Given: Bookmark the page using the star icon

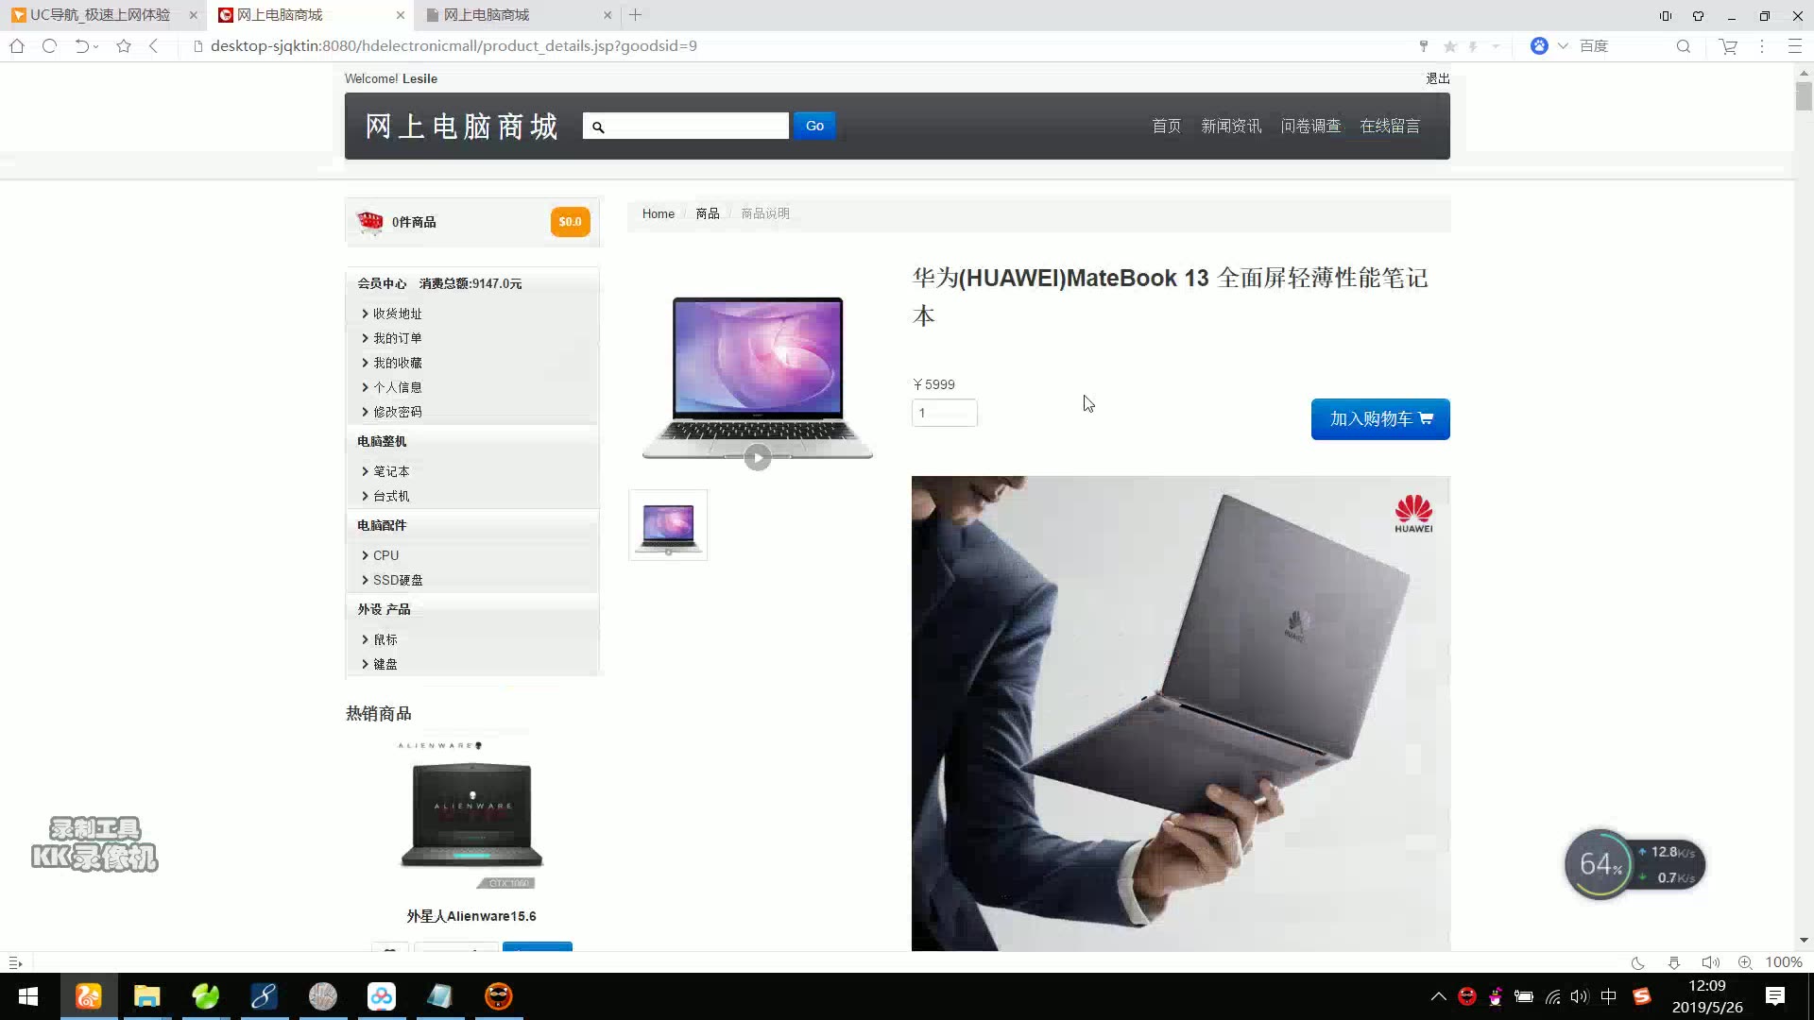Looking at the screenshot, I should [x=124, y=46].
